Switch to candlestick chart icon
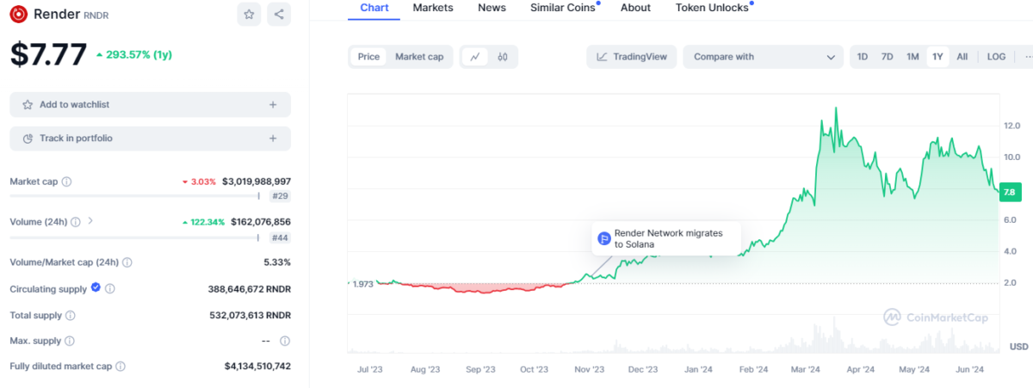 pyautogui.click(x=503, y=57)
